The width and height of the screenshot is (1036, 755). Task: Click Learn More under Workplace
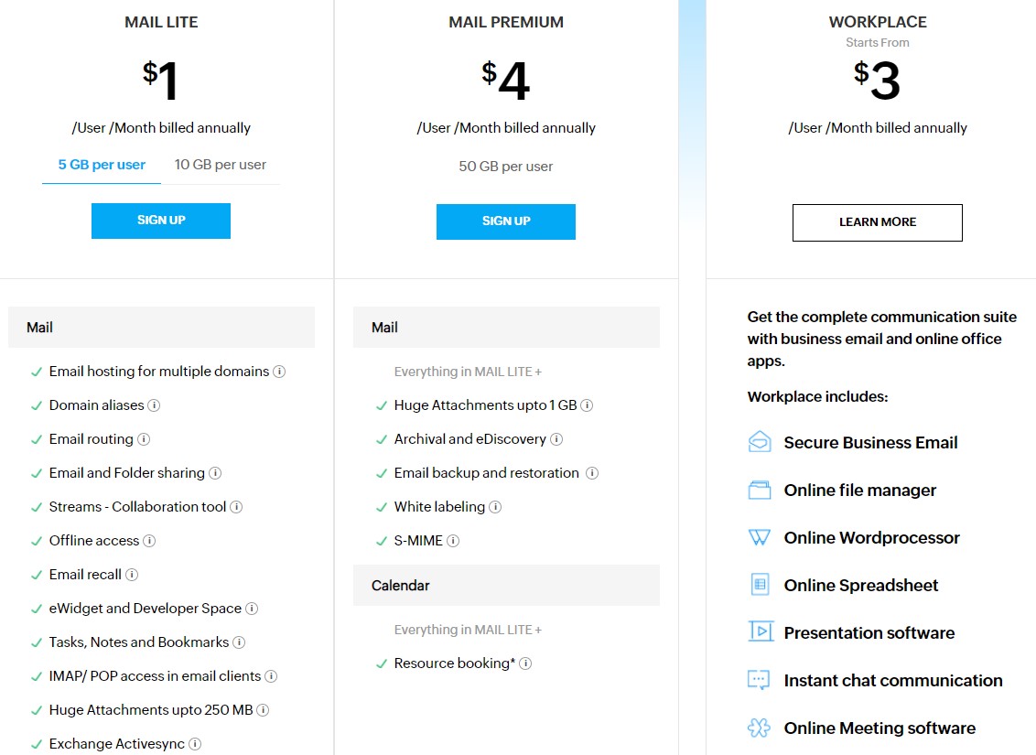pyautogui.click(x=878, y=222)
